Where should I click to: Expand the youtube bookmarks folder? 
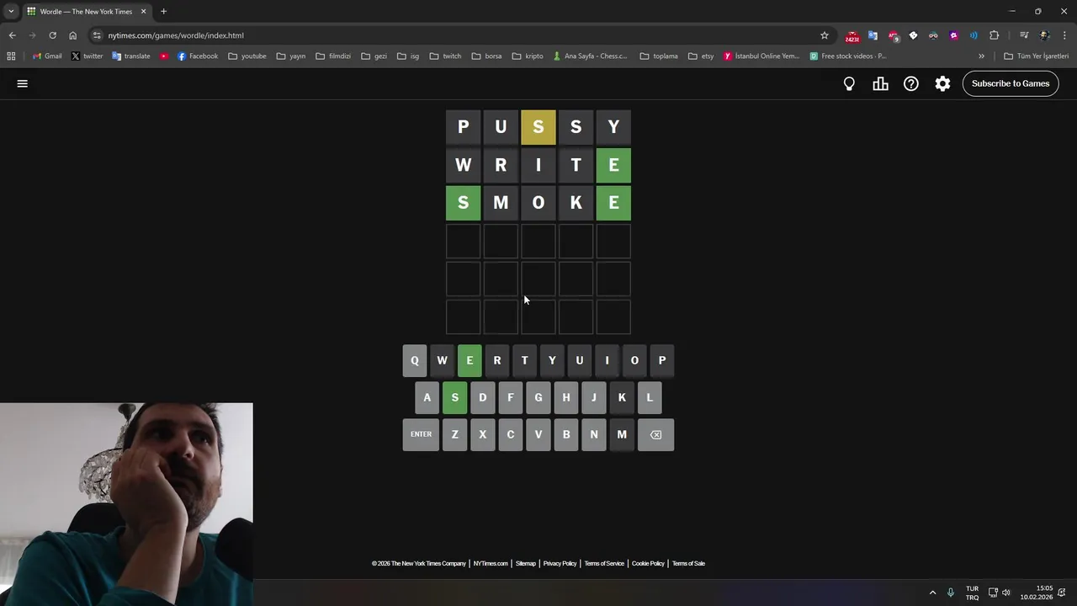tap(247, 56)
